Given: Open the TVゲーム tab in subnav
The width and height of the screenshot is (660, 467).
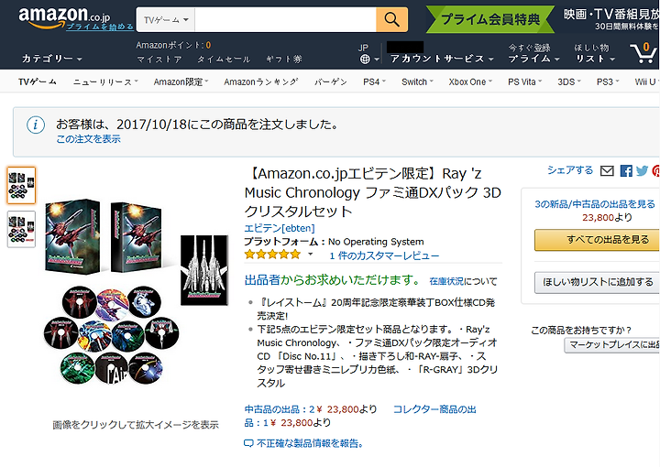Looking at the screenshot, I should [38, 82].
